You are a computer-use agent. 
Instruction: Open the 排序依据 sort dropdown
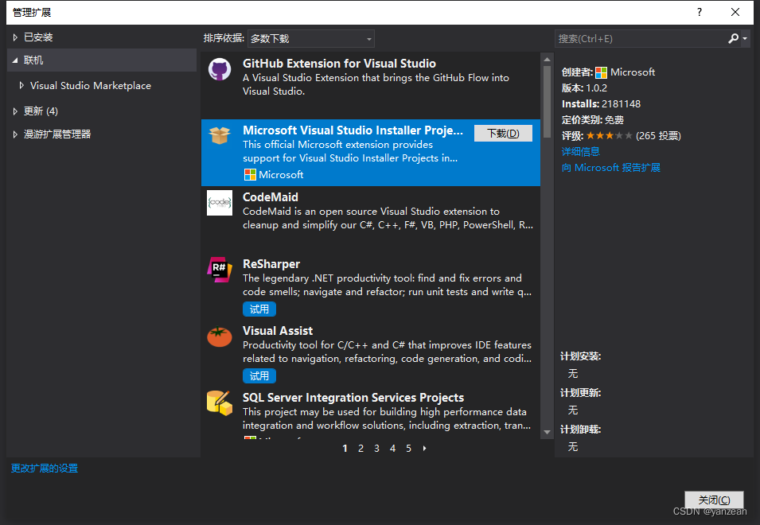310,39
